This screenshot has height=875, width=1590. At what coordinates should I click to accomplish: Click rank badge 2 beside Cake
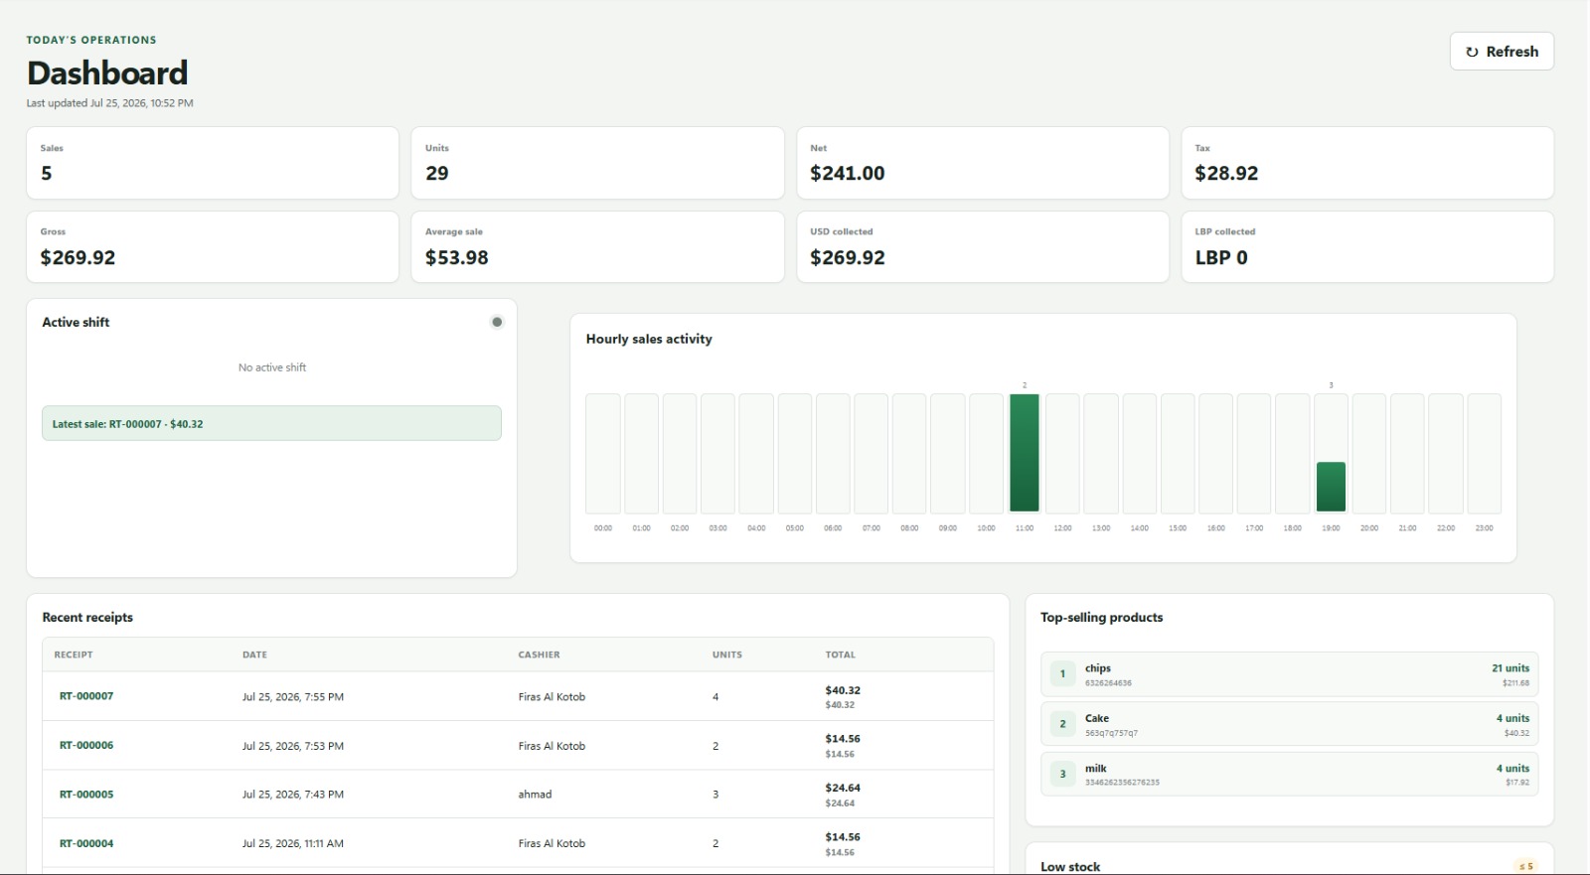point(1062,724)
